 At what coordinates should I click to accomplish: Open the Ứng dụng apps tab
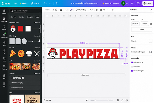[4, 67]
